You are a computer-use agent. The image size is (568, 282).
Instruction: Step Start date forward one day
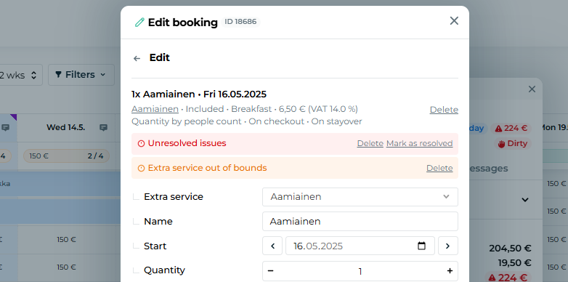click(448, 246)
